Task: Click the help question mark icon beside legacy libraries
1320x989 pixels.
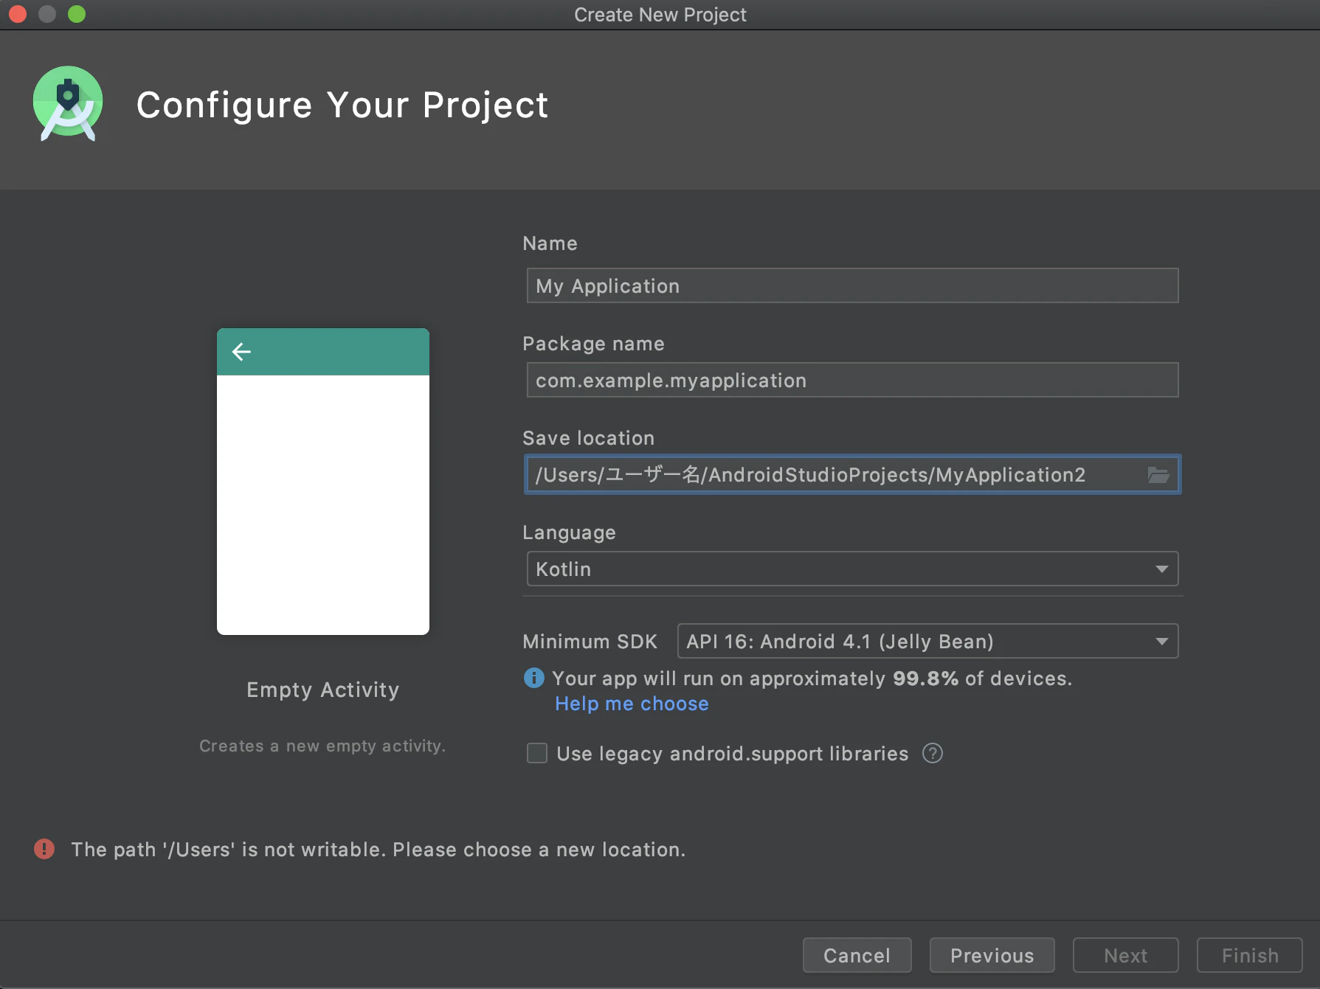Action: pyautogui.click(x=933, y=754)
